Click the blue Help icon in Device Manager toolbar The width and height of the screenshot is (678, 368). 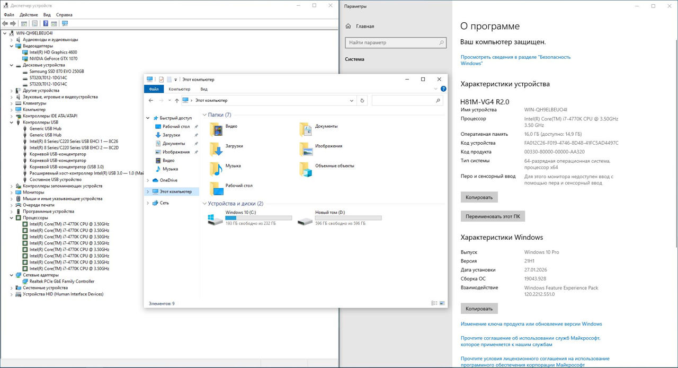tap(46, 23)
